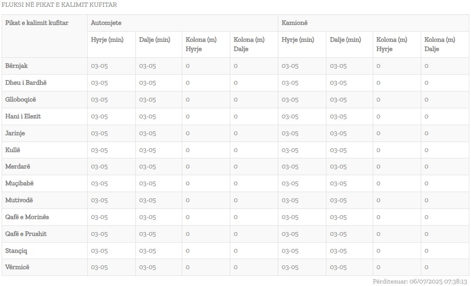Click the Fluksi në pikat e kalimit kufitar title
Screen dimensions: 471x286
[x=59, y=5]
